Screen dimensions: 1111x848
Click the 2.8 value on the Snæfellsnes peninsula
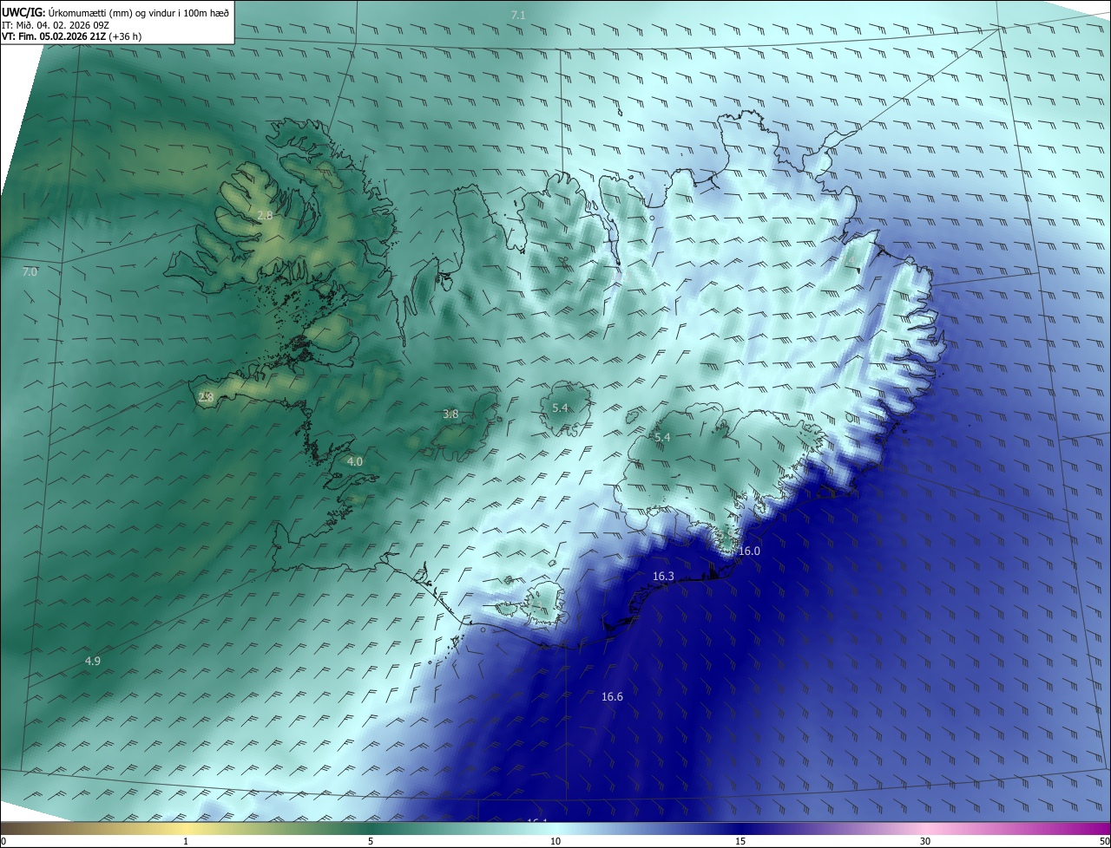206,397
